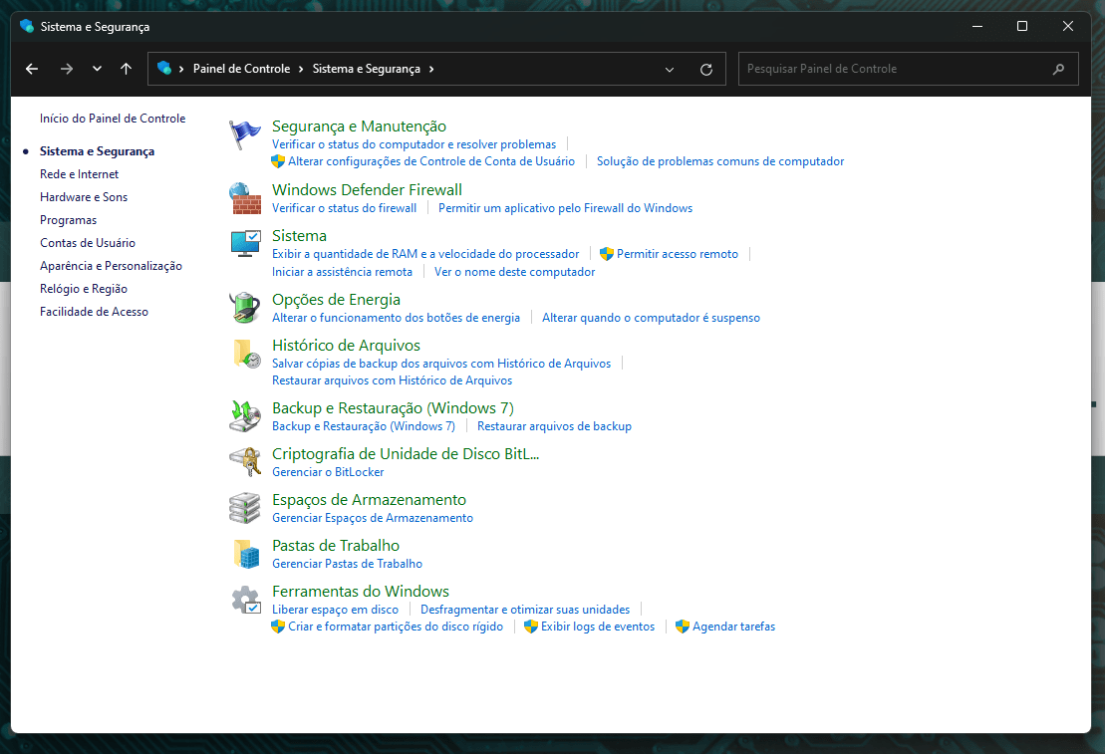Expand the address bar dropdown arrow
Image resolution: width=1105 pixels, height=754 pixels.
coord(669,69)
